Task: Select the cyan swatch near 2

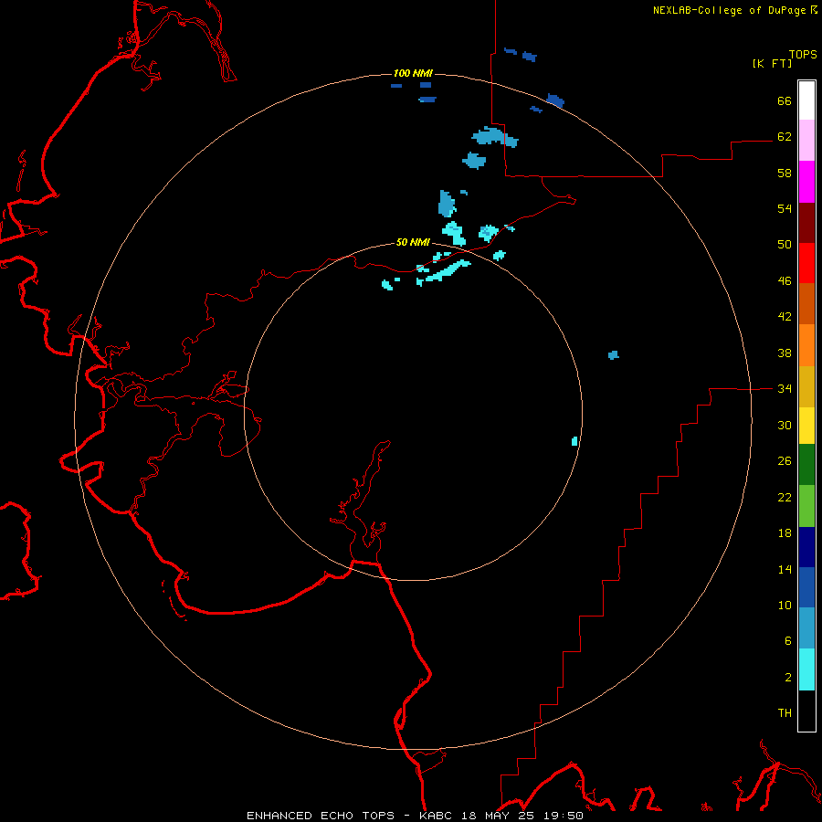Action: (x=806, y=669)
